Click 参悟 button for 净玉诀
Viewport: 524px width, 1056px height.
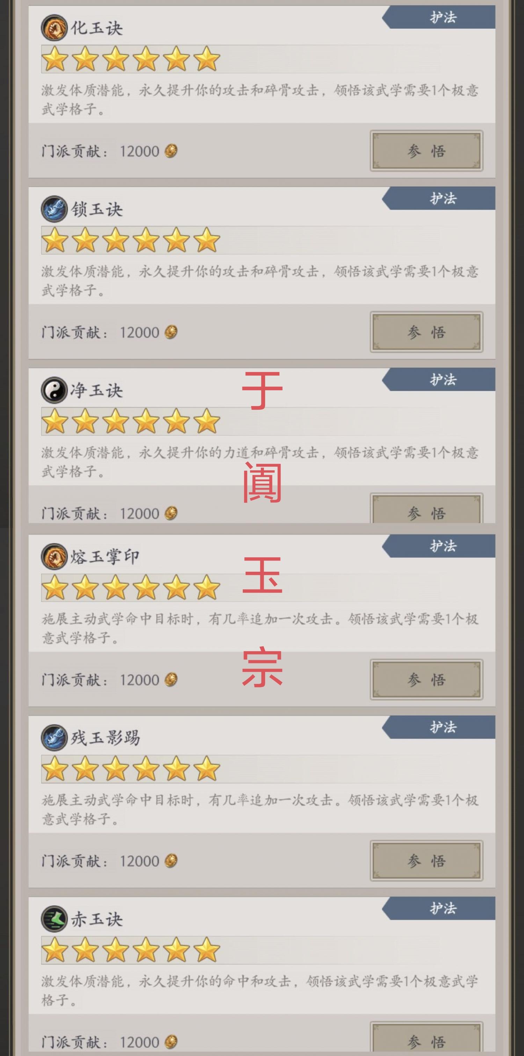point(427,508)
